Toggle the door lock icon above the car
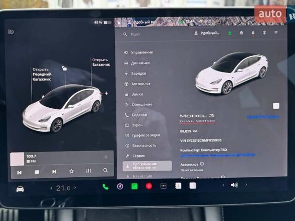Viewport: 295px width, 221px height. pos(65,69)
